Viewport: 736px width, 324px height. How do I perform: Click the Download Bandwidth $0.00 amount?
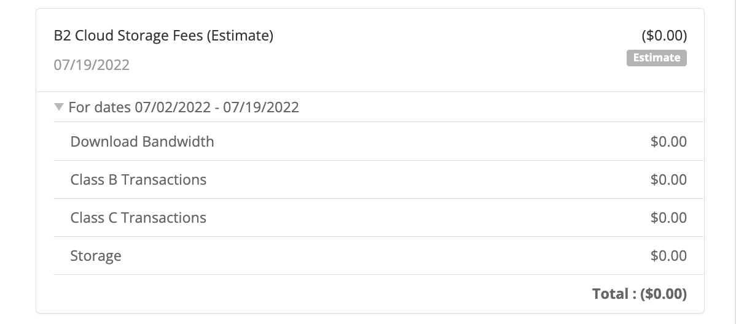coord(668,142)
